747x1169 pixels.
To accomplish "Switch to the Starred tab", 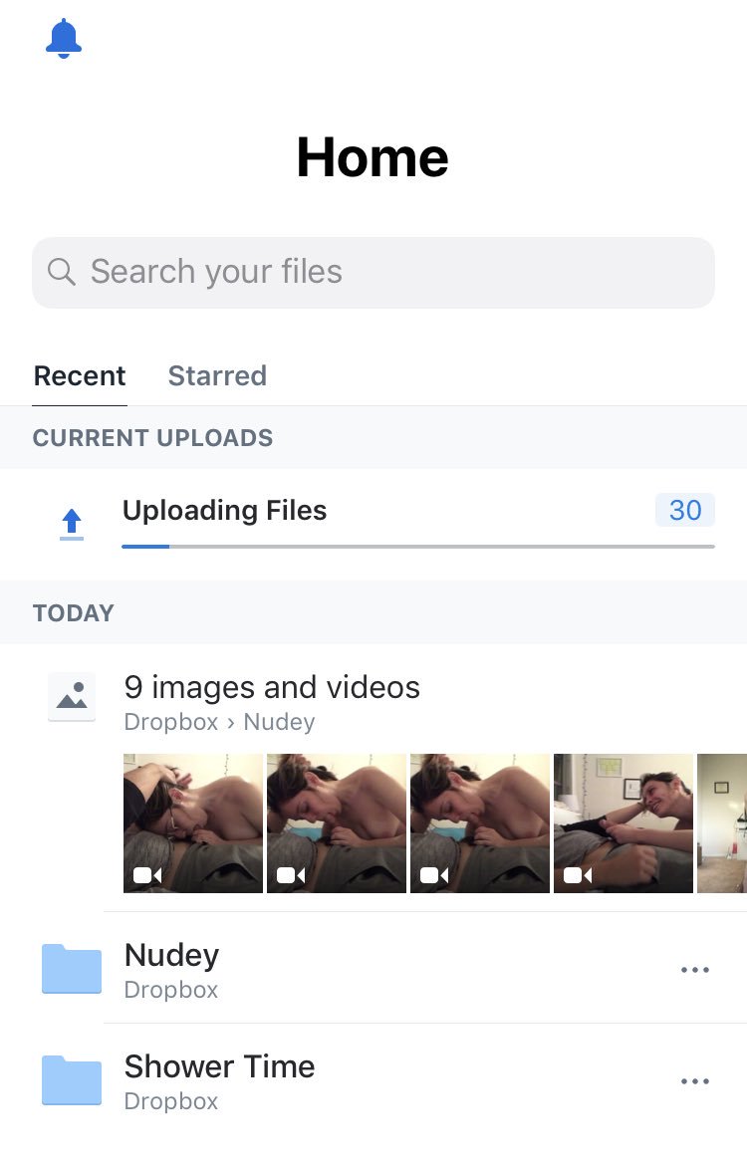I will pos(217,375).
